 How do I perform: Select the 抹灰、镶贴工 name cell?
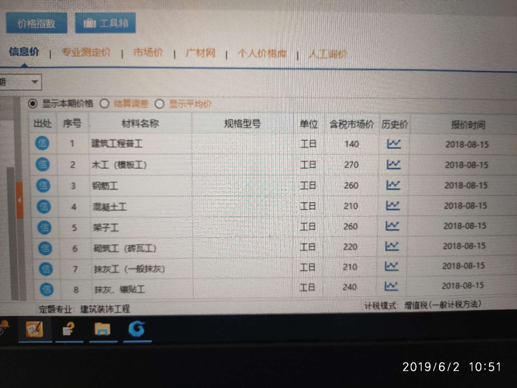[x=120, y=289]
